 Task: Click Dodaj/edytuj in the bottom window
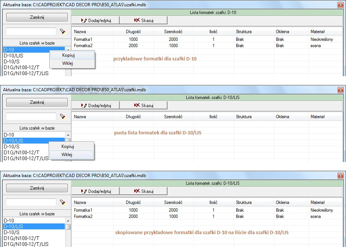click(x=96, y=191)
